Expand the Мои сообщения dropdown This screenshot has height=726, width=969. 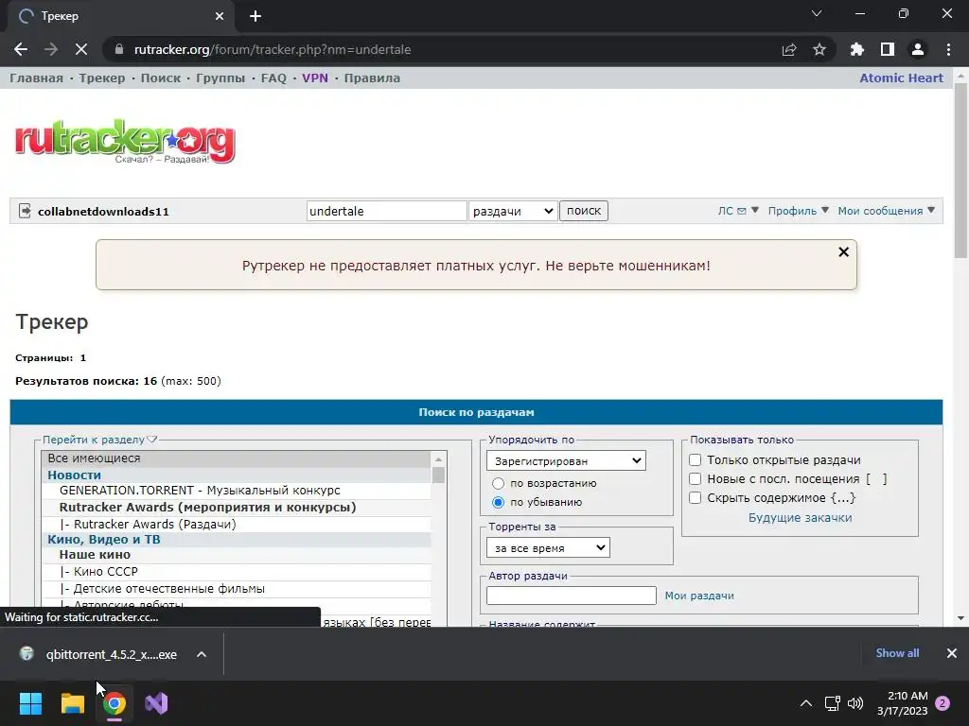pos(887,211)
